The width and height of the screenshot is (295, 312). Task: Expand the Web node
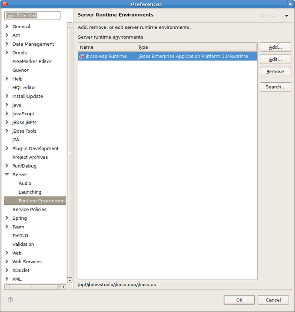tap(7, 253)
